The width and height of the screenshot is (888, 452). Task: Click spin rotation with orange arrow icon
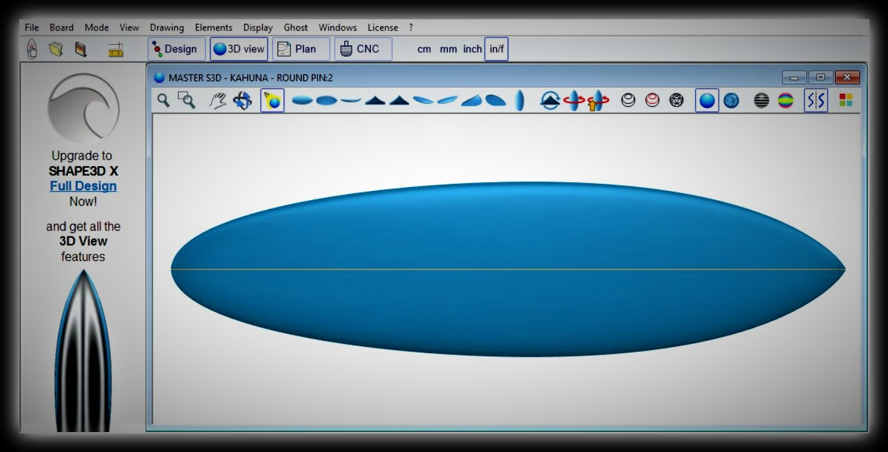click(598, 100)
